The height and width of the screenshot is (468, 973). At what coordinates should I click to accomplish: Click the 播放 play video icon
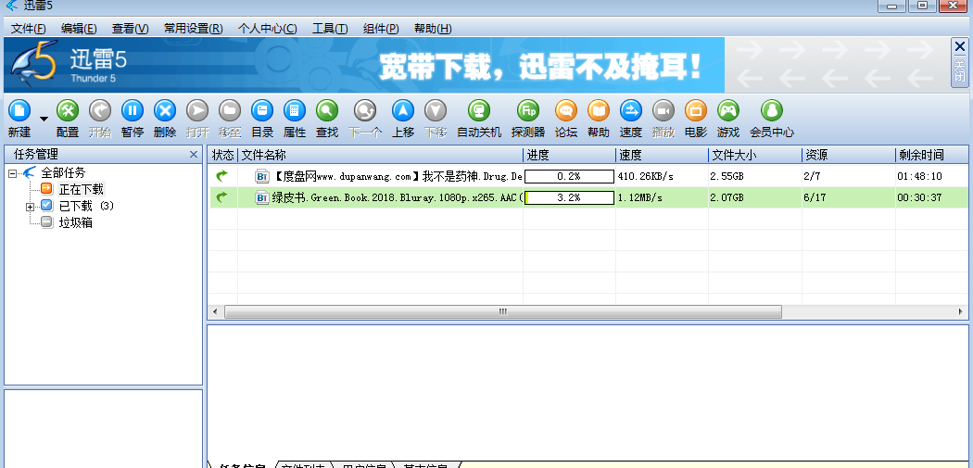pyautogui.click(x=663, y=112)
